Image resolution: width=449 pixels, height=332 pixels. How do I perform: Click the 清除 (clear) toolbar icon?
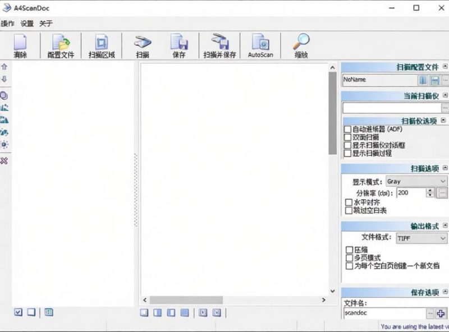point(20,46)
